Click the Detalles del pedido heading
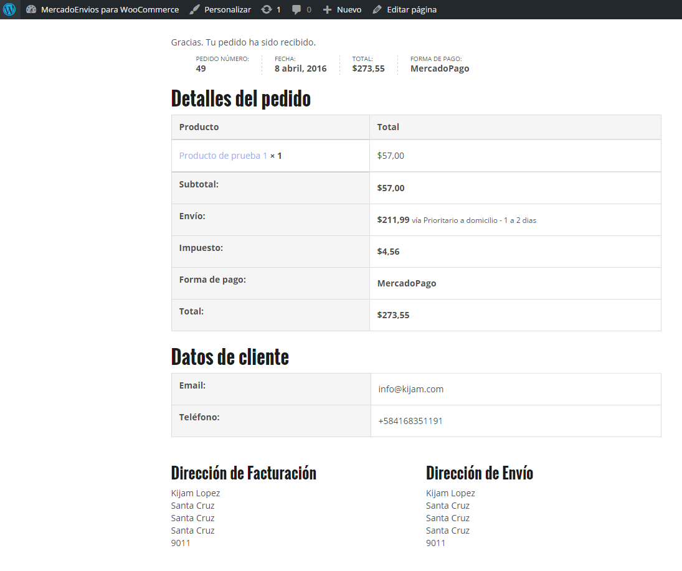The width and height of the screenshot is (682, 571). pyautogui.click(x=241, y=98)
